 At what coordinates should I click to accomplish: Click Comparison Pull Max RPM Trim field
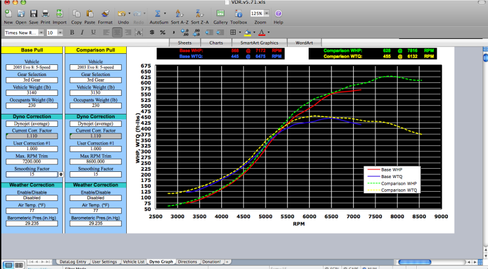[95, 161]
